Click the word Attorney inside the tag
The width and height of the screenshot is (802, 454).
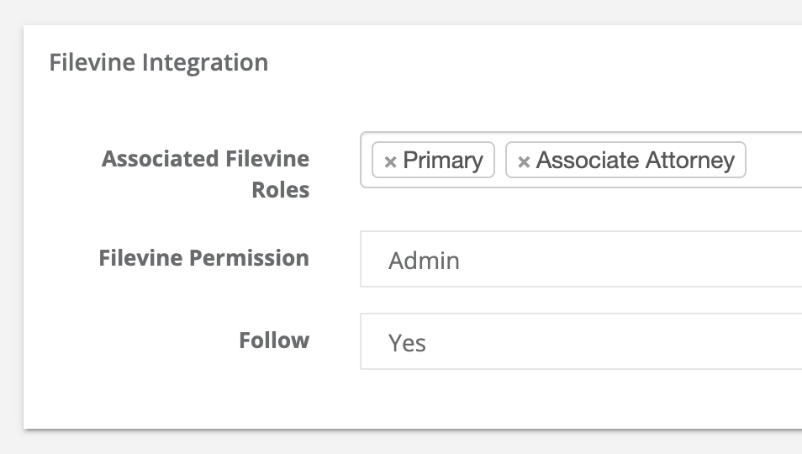tap(689, 160)
